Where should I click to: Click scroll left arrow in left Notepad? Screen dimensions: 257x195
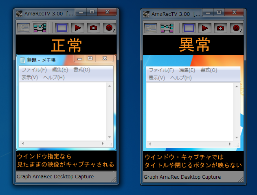(23, 143)
